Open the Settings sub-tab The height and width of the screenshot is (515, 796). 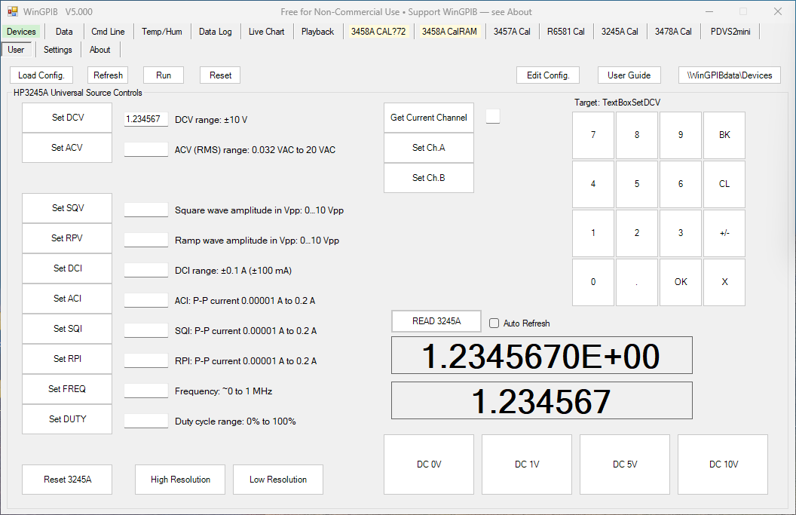tap(58, 50)
